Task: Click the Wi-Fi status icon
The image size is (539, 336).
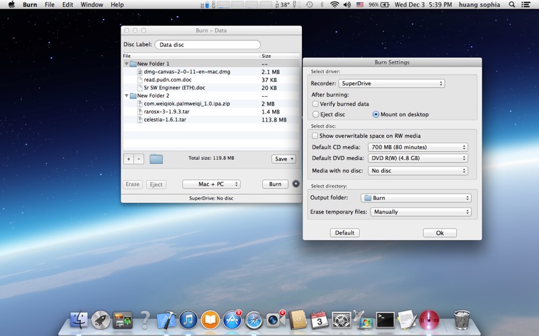Action: pos(334,5)
